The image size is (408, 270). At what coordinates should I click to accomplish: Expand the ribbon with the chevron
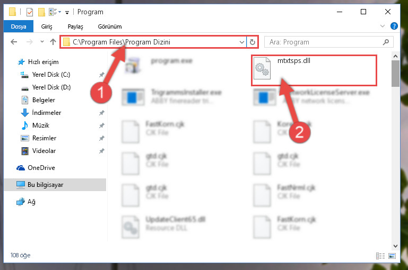[382, 26]
